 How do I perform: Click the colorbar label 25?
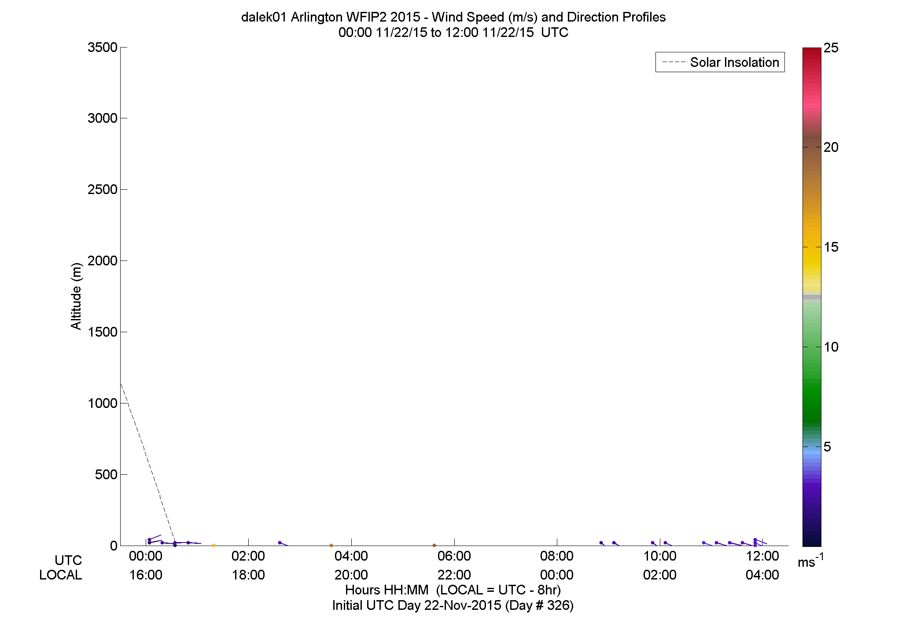coord(831,48)
